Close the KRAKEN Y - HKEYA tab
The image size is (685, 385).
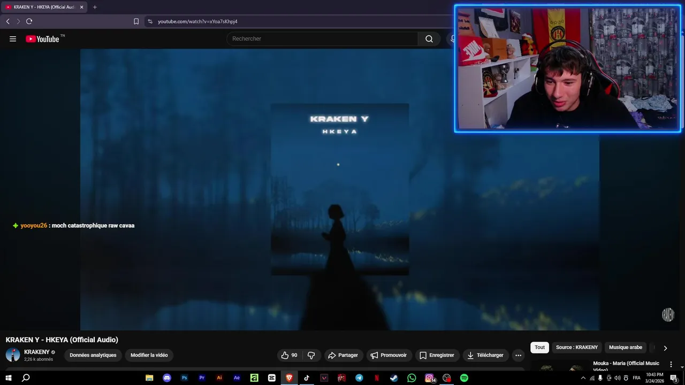pyautogui.click(x=81, y=7)
